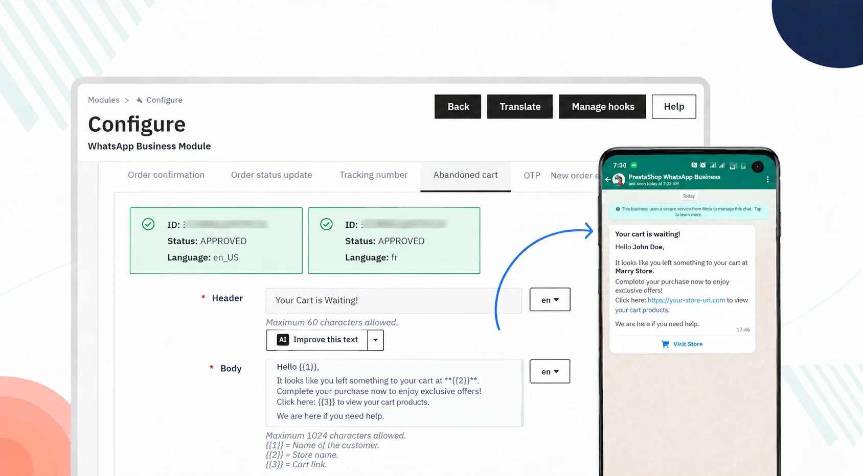This screenshot has height=476, width=863.
Task: Click the {{3}} = Cart link hint text
Action: coord(296,464)
